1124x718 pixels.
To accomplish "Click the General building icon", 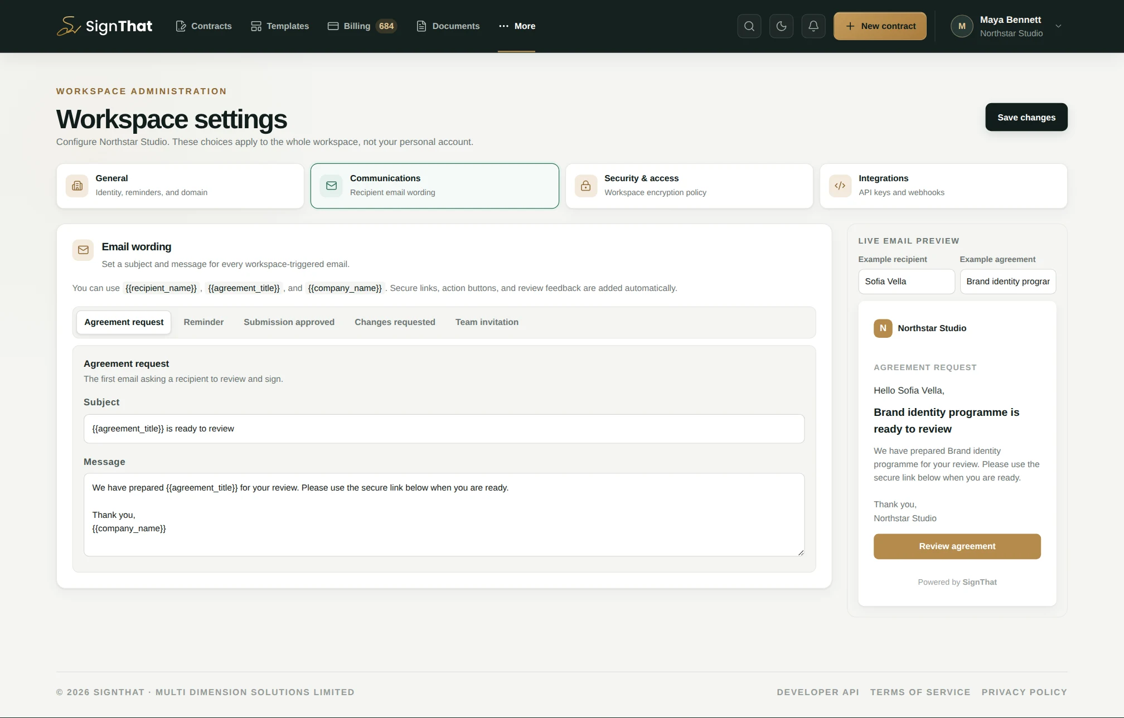I will coord(77,186).
